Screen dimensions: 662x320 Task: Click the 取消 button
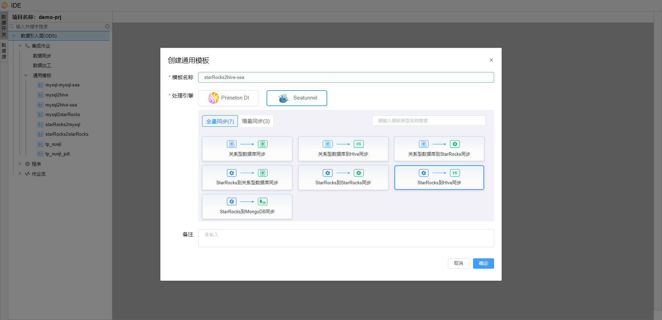pyautogui.click(x=458, y=264)
